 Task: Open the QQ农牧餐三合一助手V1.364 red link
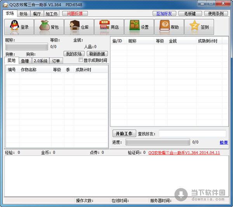click(184, 153)
